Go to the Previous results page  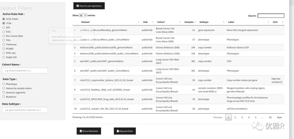[x=218, y=117]
